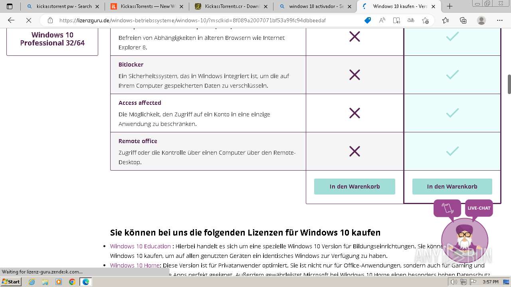Close the kickasstorrent pw Search tab
The image size is (511, 287).
pos(97,6)
